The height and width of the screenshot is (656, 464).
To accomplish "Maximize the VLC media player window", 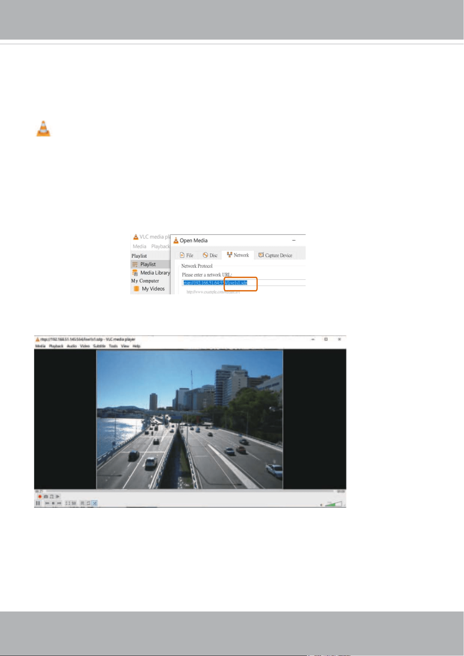I will 326,339.
